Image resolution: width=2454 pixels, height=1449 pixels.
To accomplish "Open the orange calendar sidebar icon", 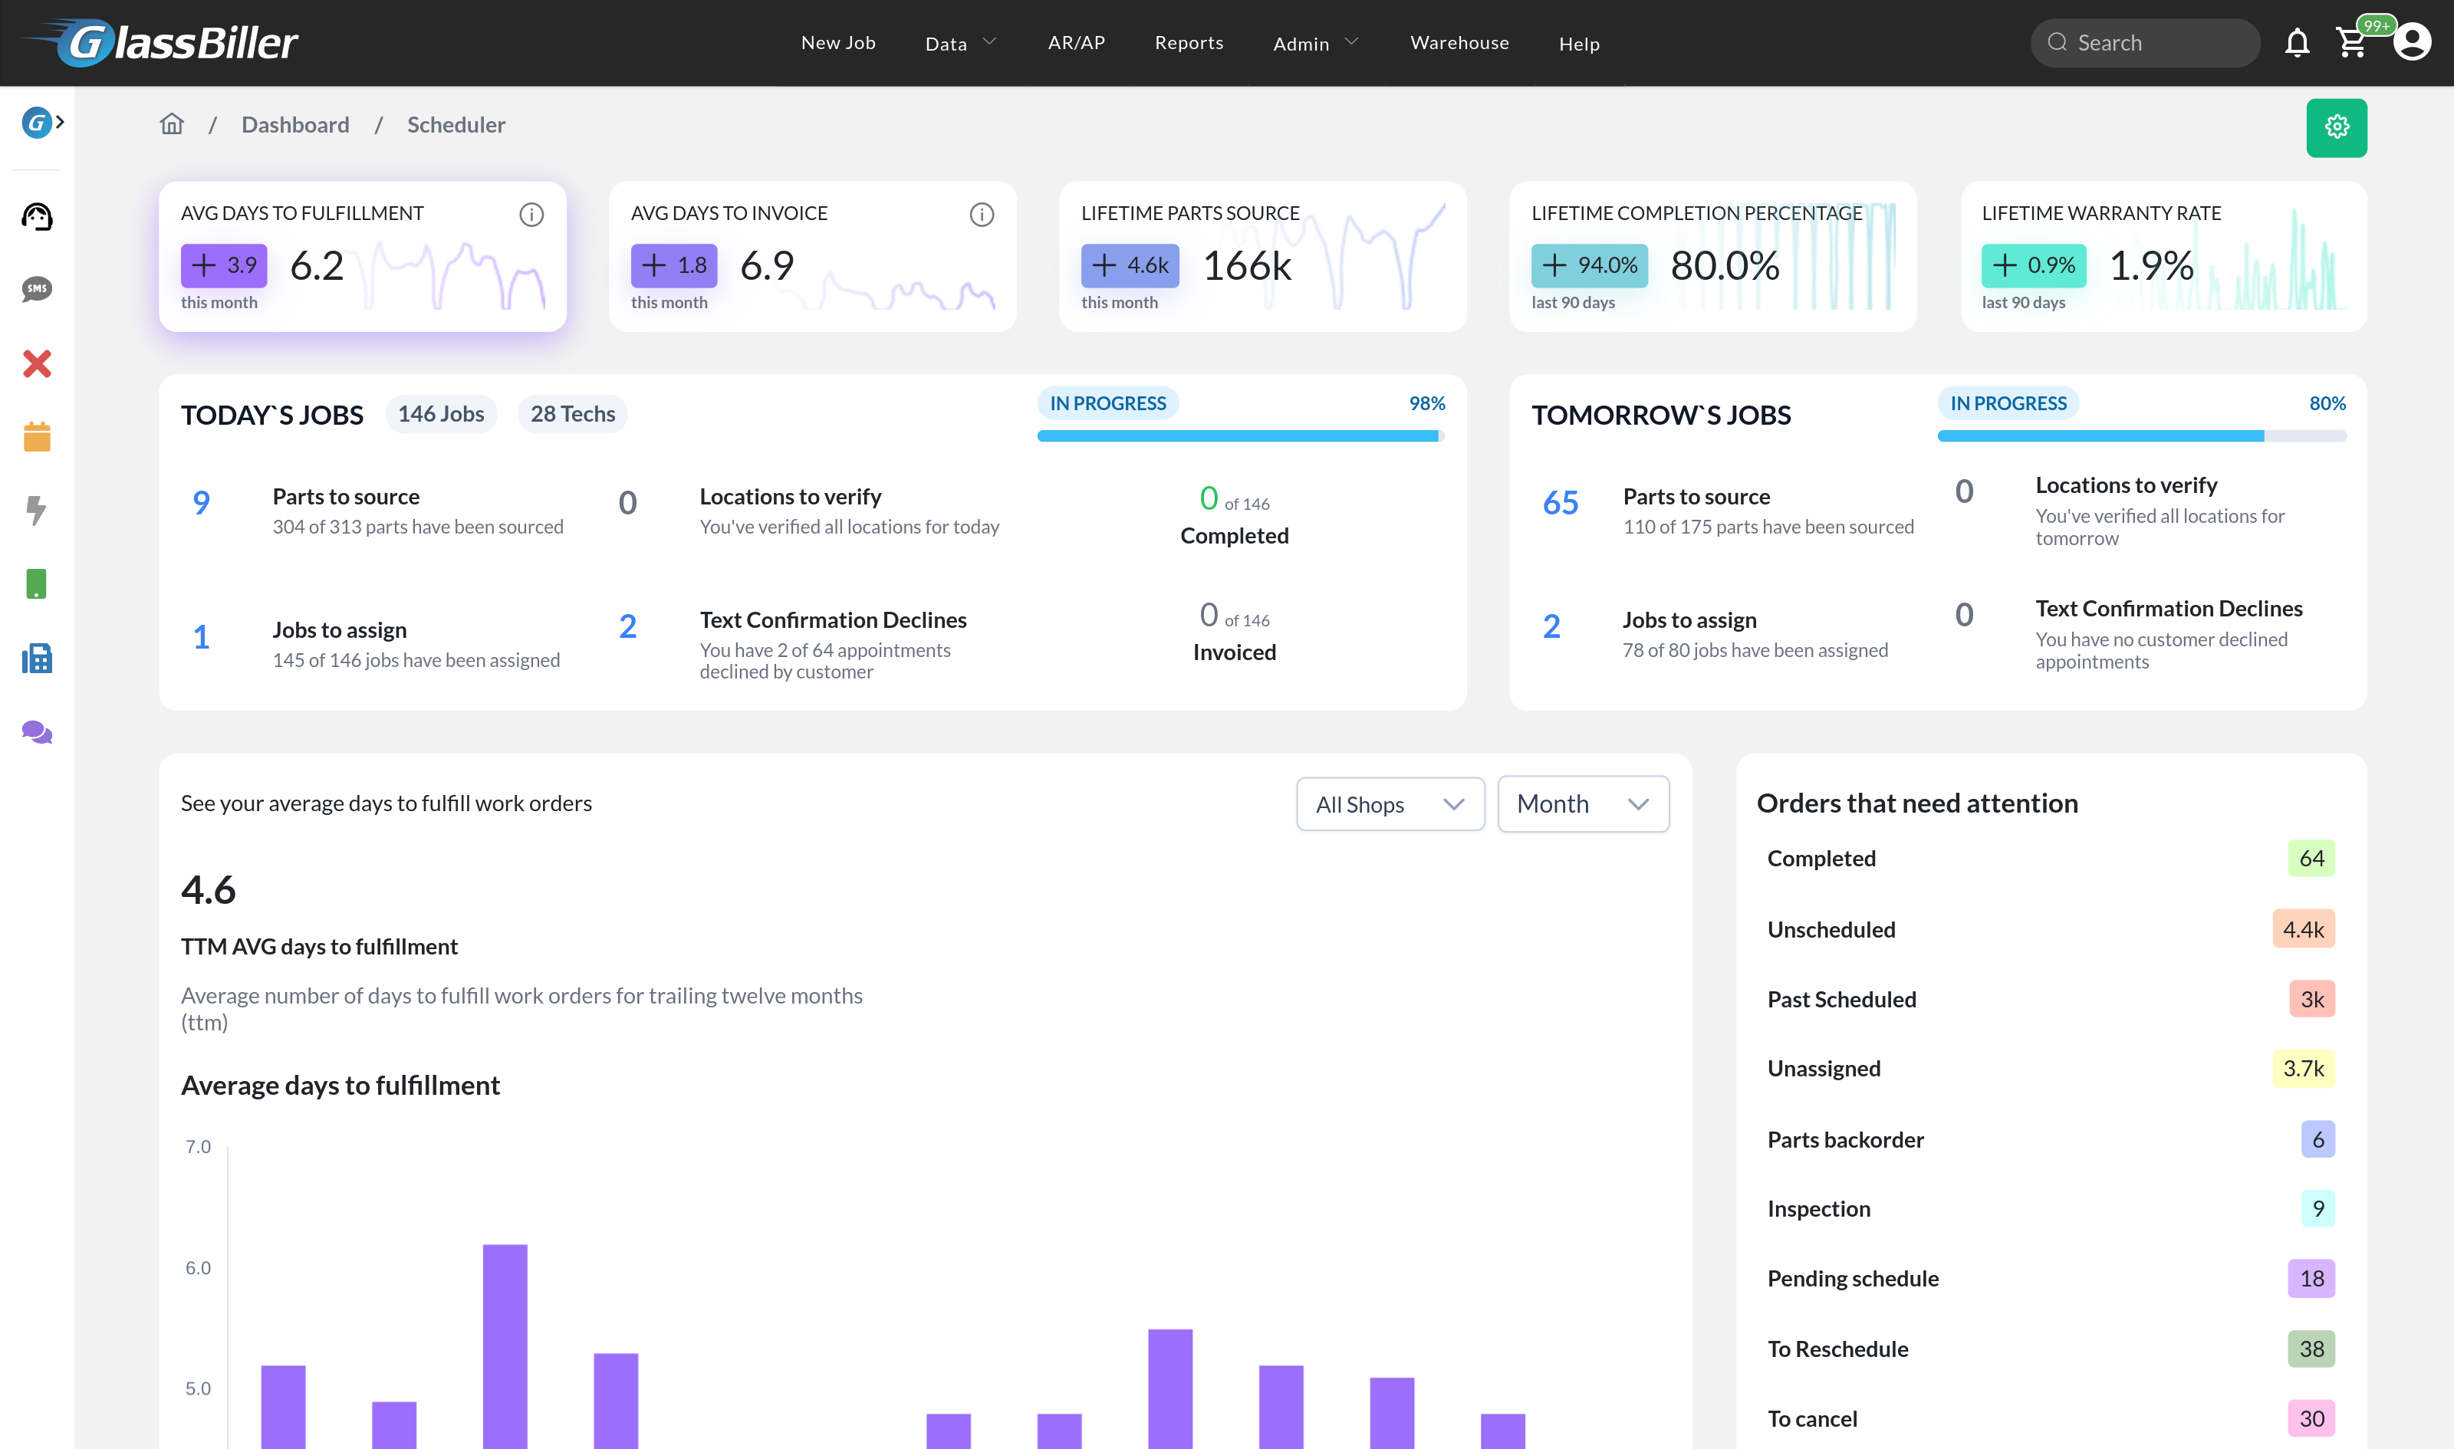I will coord(37,436).
